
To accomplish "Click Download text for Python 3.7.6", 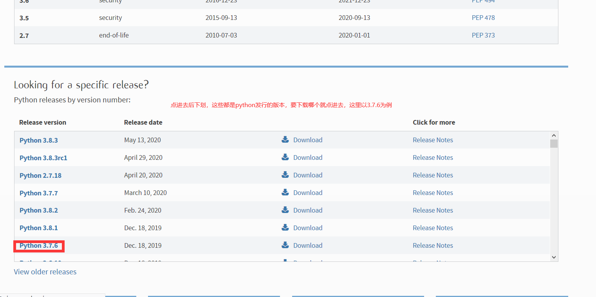I will click(308, 245).
